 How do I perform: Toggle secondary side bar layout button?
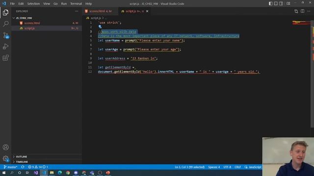(281, 3)
